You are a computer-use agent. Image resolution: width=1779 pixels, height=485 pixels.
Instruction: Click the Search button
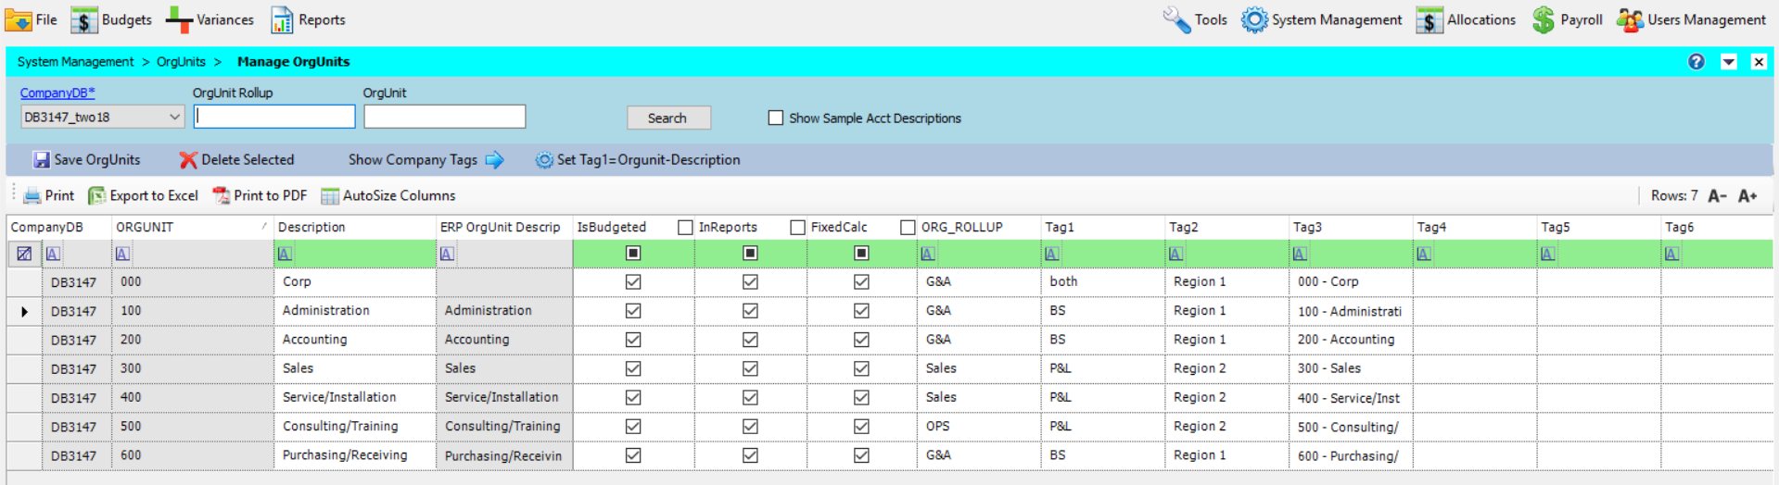pyautogui.click(x=668, y=118)
